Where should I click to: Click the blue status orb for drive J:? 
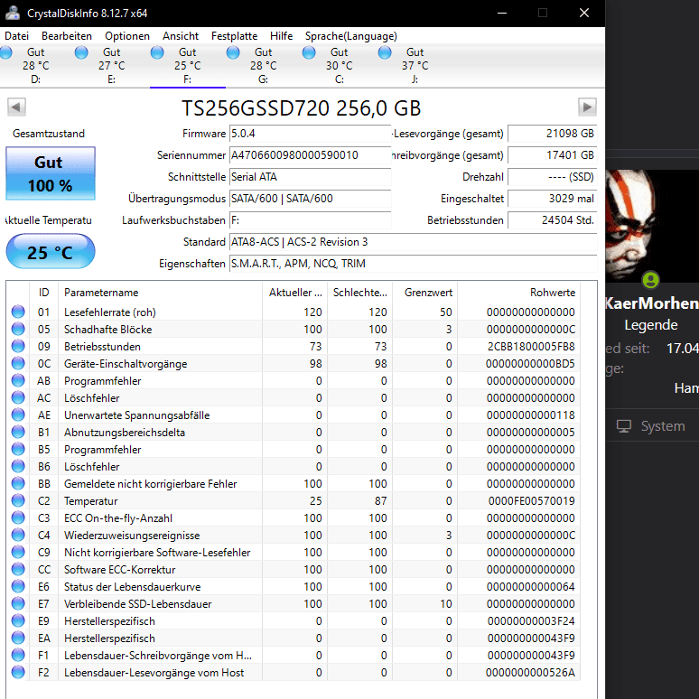coord(385,52)
